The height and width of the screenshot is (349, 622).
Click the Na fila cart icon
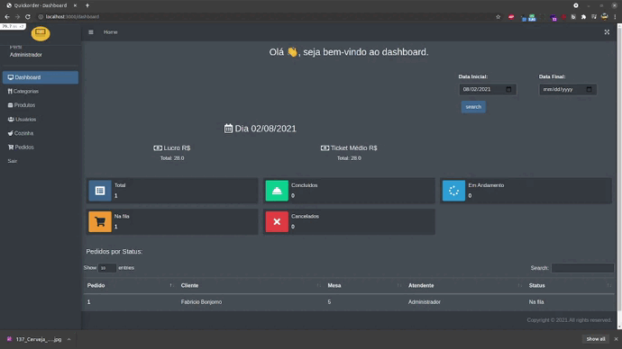tap(100, 221)
